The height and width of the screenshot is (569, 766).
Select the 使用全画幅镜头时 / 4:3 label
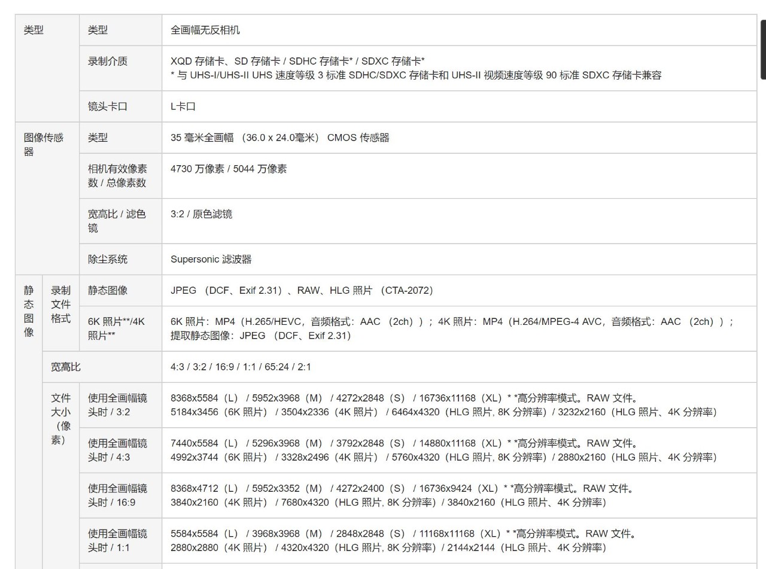click(x=117, y=450)
